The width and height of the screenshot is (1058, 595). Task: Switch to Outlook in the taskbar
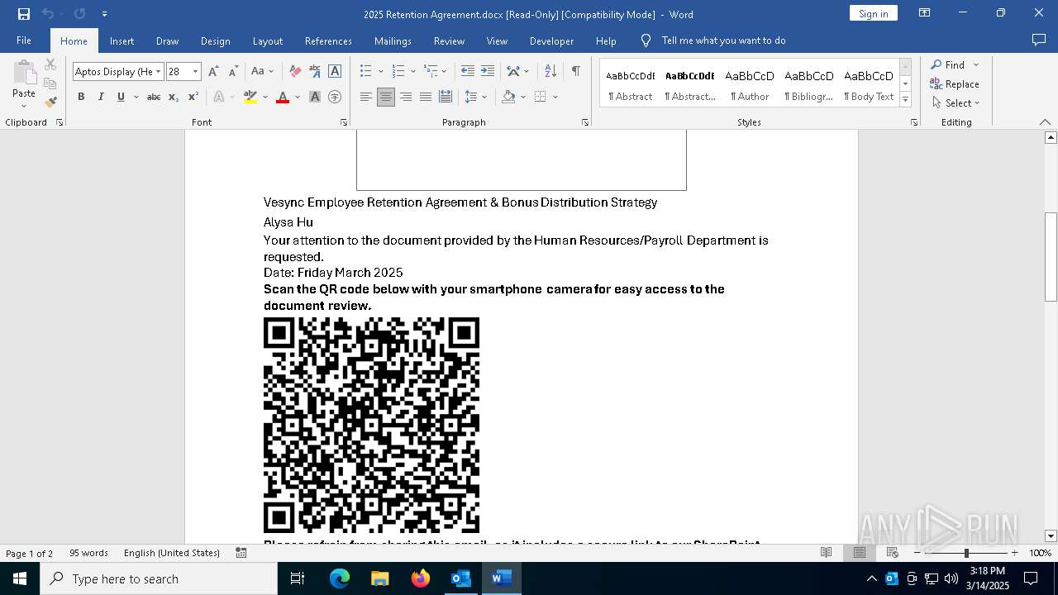point(460,578)
